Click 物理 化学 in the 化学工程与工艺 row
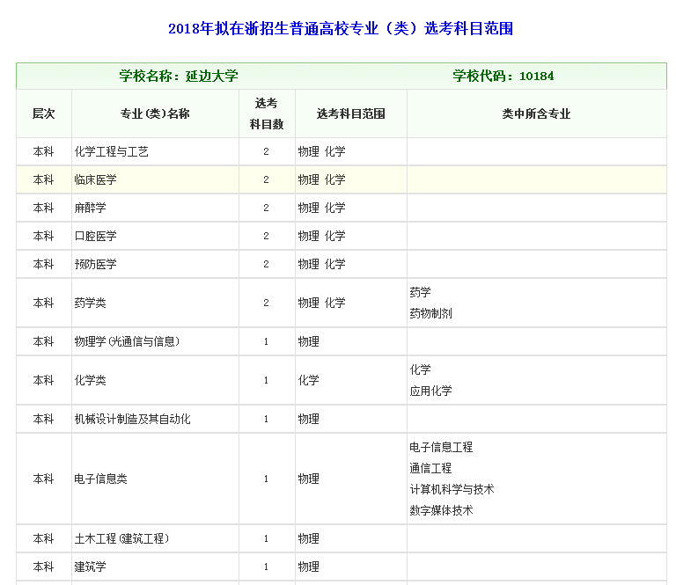 pos(321,151)
